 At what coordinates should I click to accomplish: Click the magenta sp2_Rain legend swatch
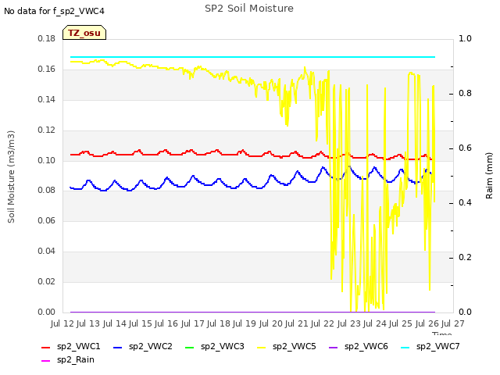46,361
